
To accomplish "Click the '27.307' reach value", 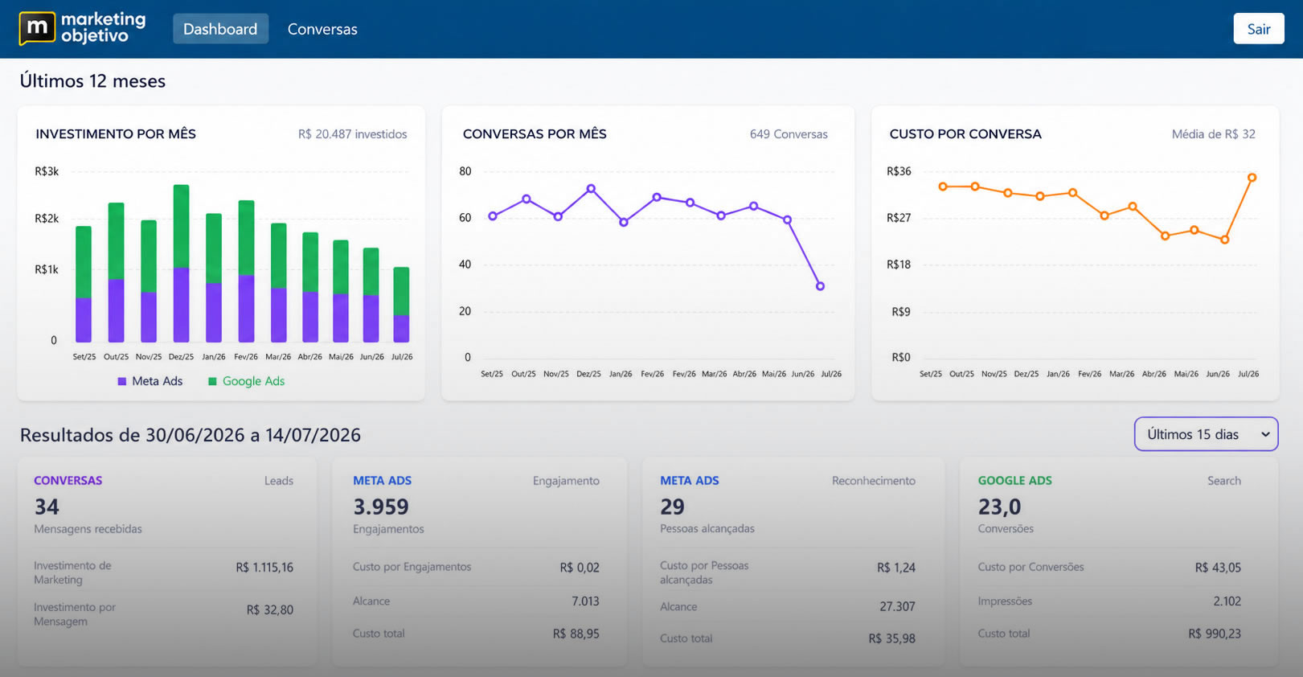I will pos(897,607).
